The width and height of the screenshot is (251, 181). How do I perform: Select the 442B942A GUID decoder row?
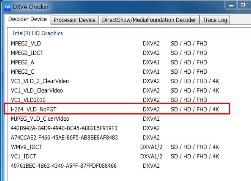tap(64, 128)
